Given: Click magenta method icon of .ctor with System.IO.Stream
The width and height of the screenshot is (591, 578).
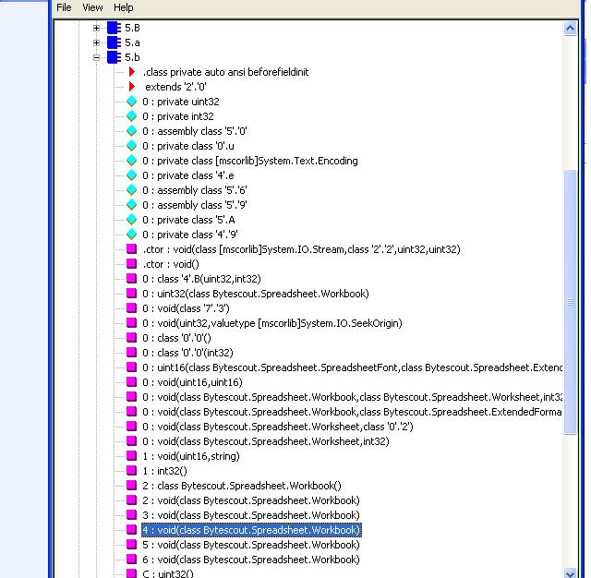Looking at the screenshot, I should click(131, 249).
